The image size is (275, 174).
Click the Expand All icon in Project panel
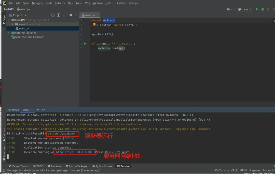coord(58,15)
